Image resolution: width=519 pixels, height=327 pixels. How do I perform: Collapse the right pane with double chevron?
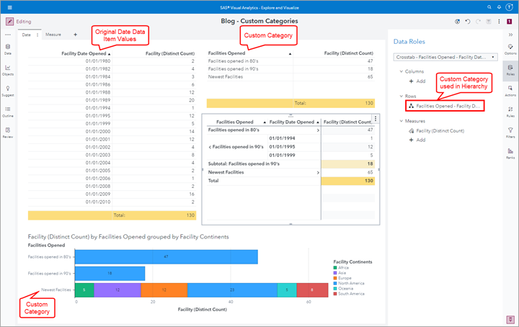point(510,35)
